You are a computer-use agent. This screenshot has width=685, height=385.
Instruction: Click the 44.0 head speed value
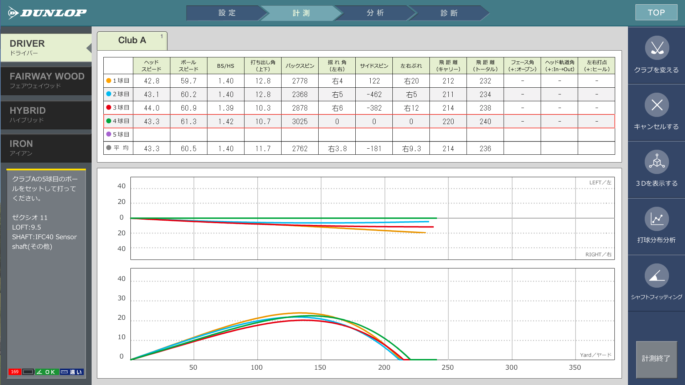[x=151, y=108]
